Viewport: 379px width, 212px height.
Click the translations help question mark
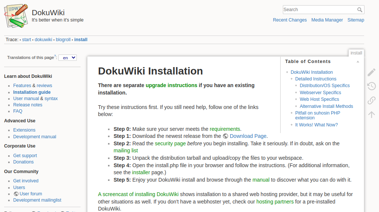pyautogui.click(x=55, y=56)
